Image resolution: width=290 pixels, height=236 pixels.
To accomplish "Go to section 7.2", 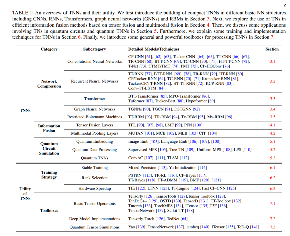I will click(x=273, y=219).
